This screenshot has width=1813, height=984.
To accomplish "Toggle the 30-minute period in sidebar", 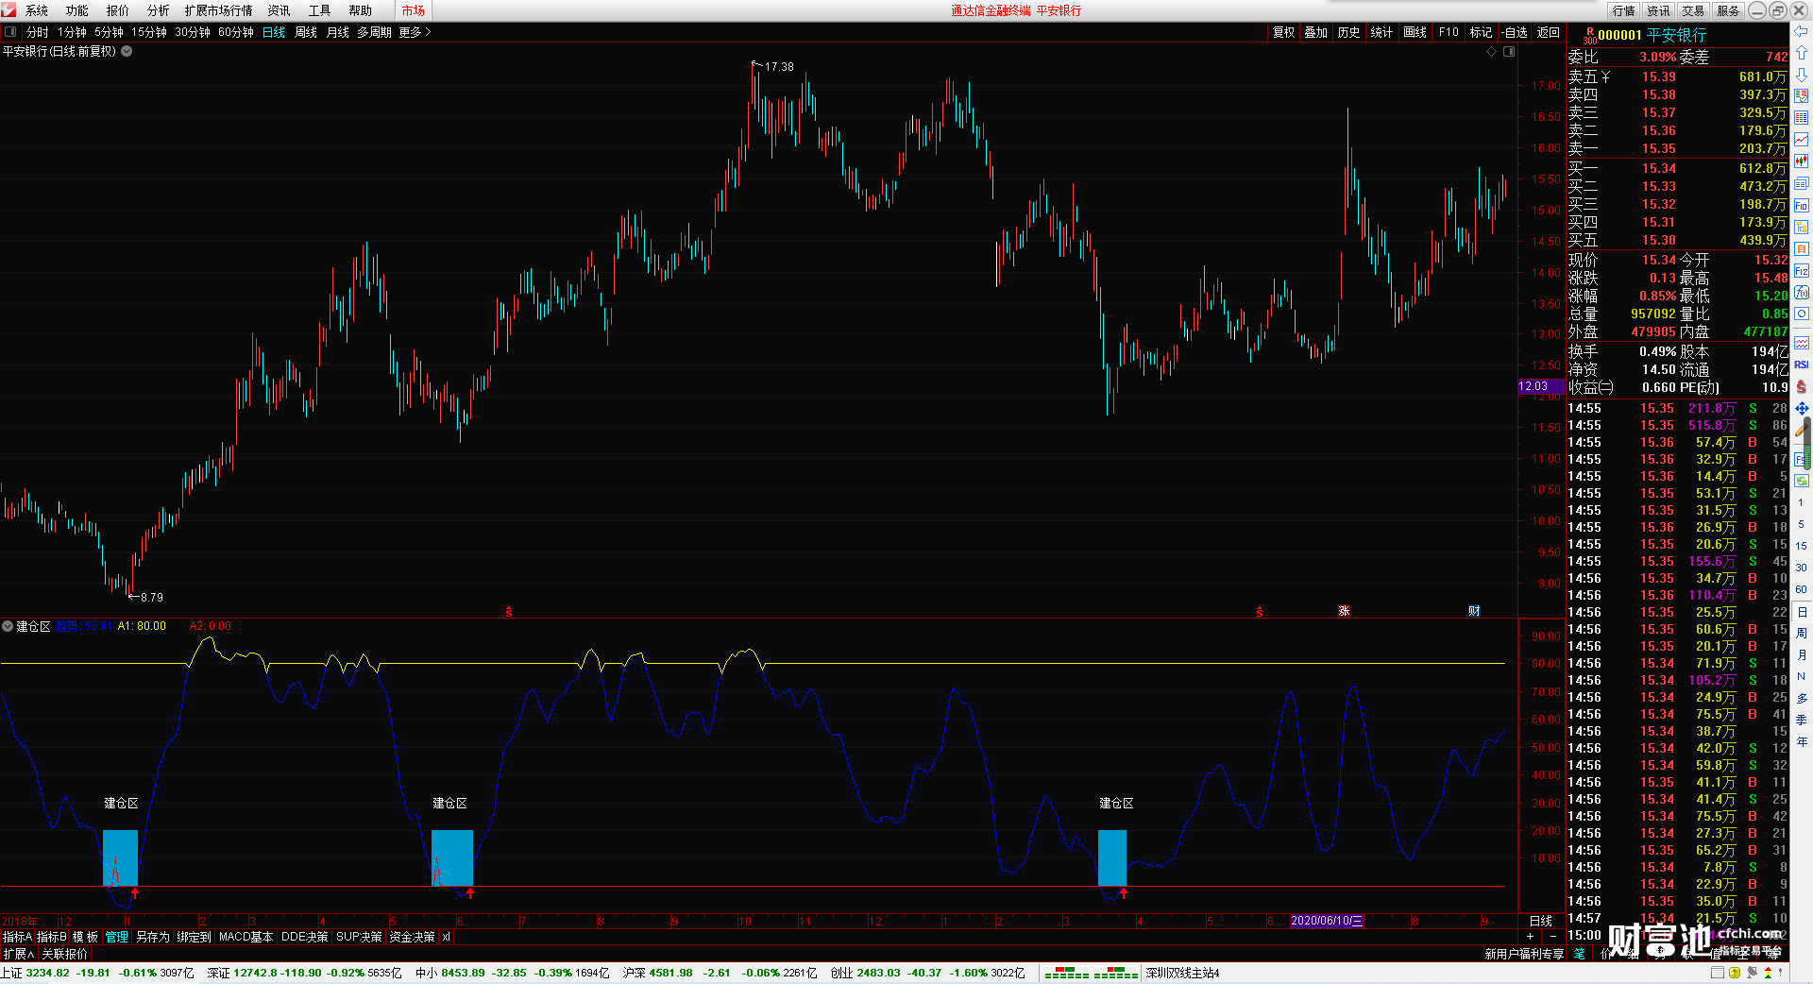I will (x=1802, y=568).
